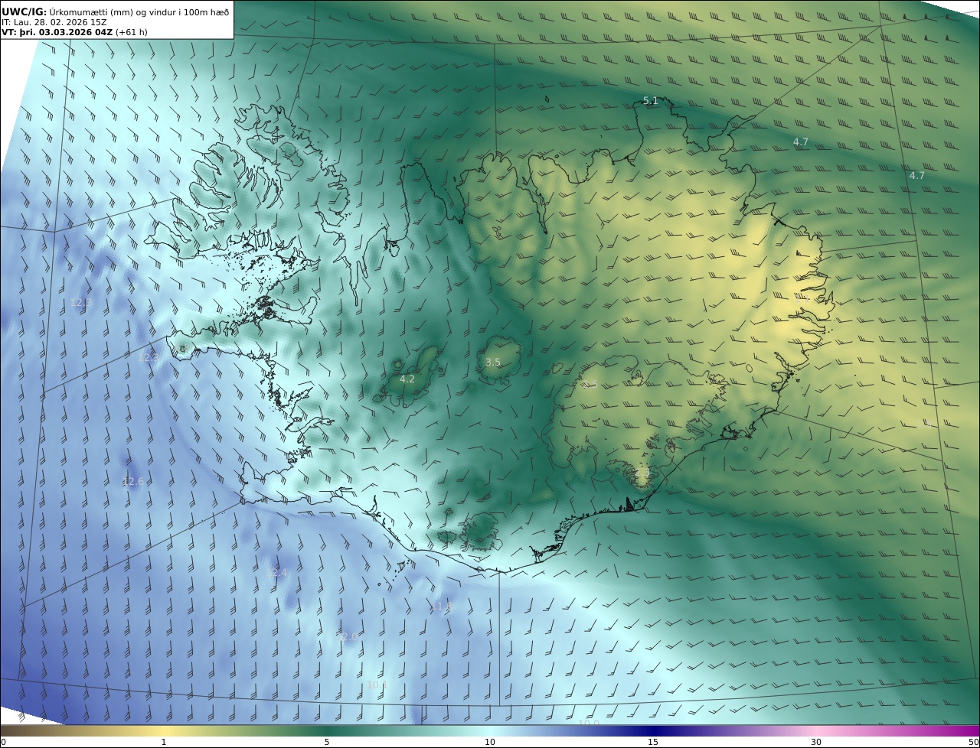
Task: Select the 10.1 value near the bottom boundary line
Action: [377, 685]
